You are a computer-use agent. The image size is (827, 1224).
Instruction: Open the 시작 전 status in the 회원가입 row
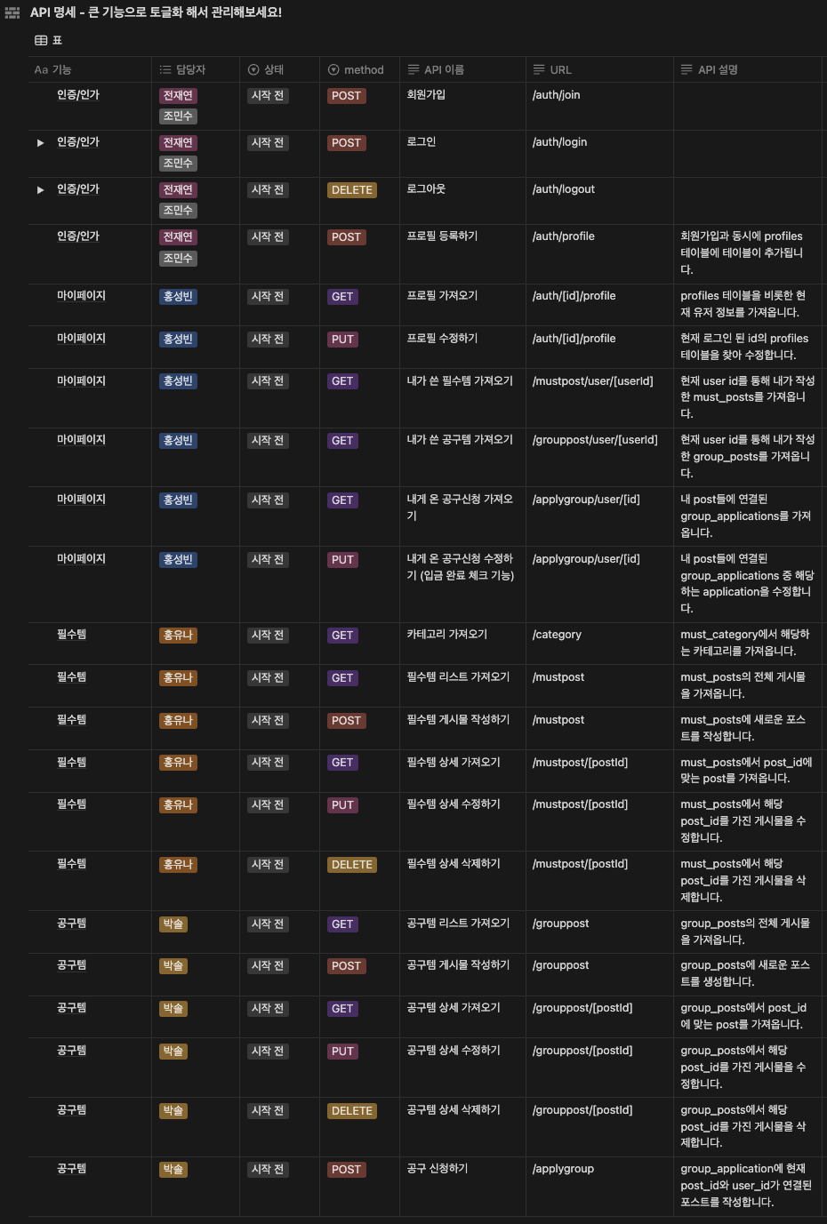(268, 96)
